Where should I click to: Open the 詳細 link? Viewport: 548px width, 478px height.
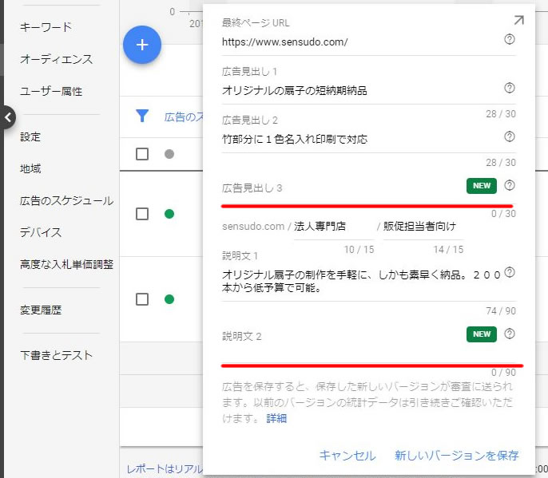tap(276, 418)
